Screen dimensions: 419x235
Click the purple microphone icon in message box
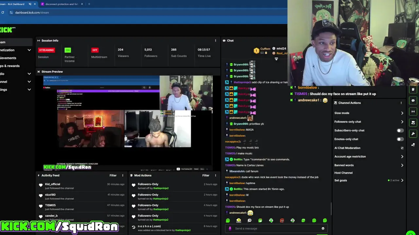coord(230,228)
